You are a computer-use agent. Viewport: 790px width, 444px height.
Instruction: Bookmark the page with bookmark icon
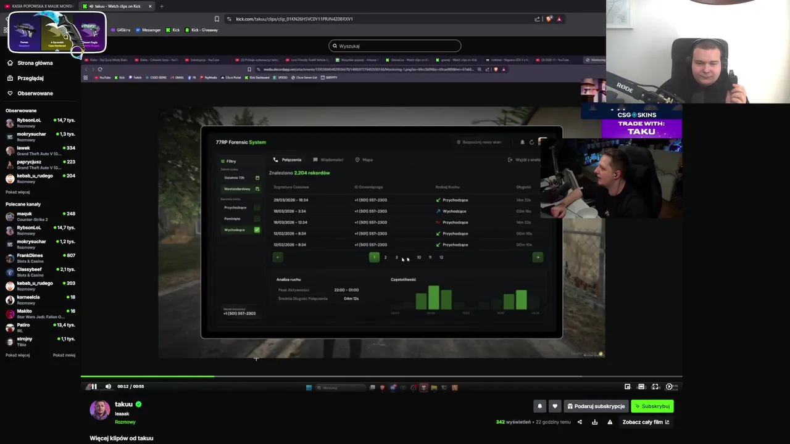(217, 19)
